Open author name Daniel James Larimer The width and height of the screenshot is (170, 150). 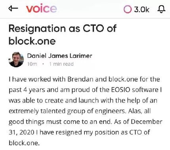59,56
